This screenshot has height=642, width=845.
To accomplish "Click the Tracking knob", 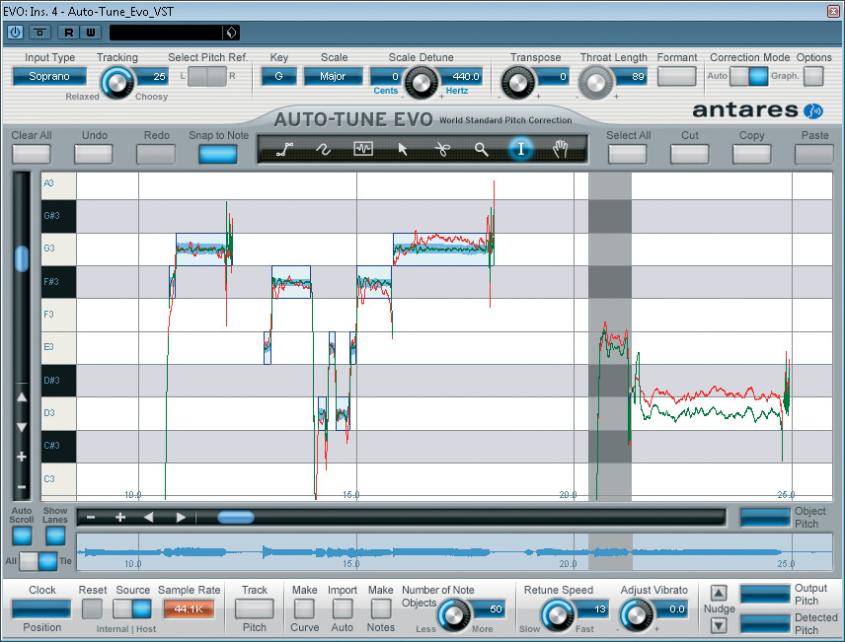I will [117, 83].
